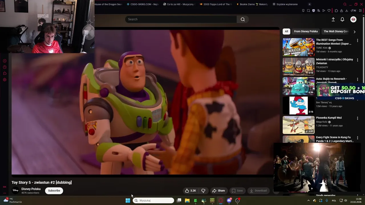The height and width of the screenshot is (205, 365).
Task: Click the send/flow arrow icon in toolbar
Action: tap(324, 11)
